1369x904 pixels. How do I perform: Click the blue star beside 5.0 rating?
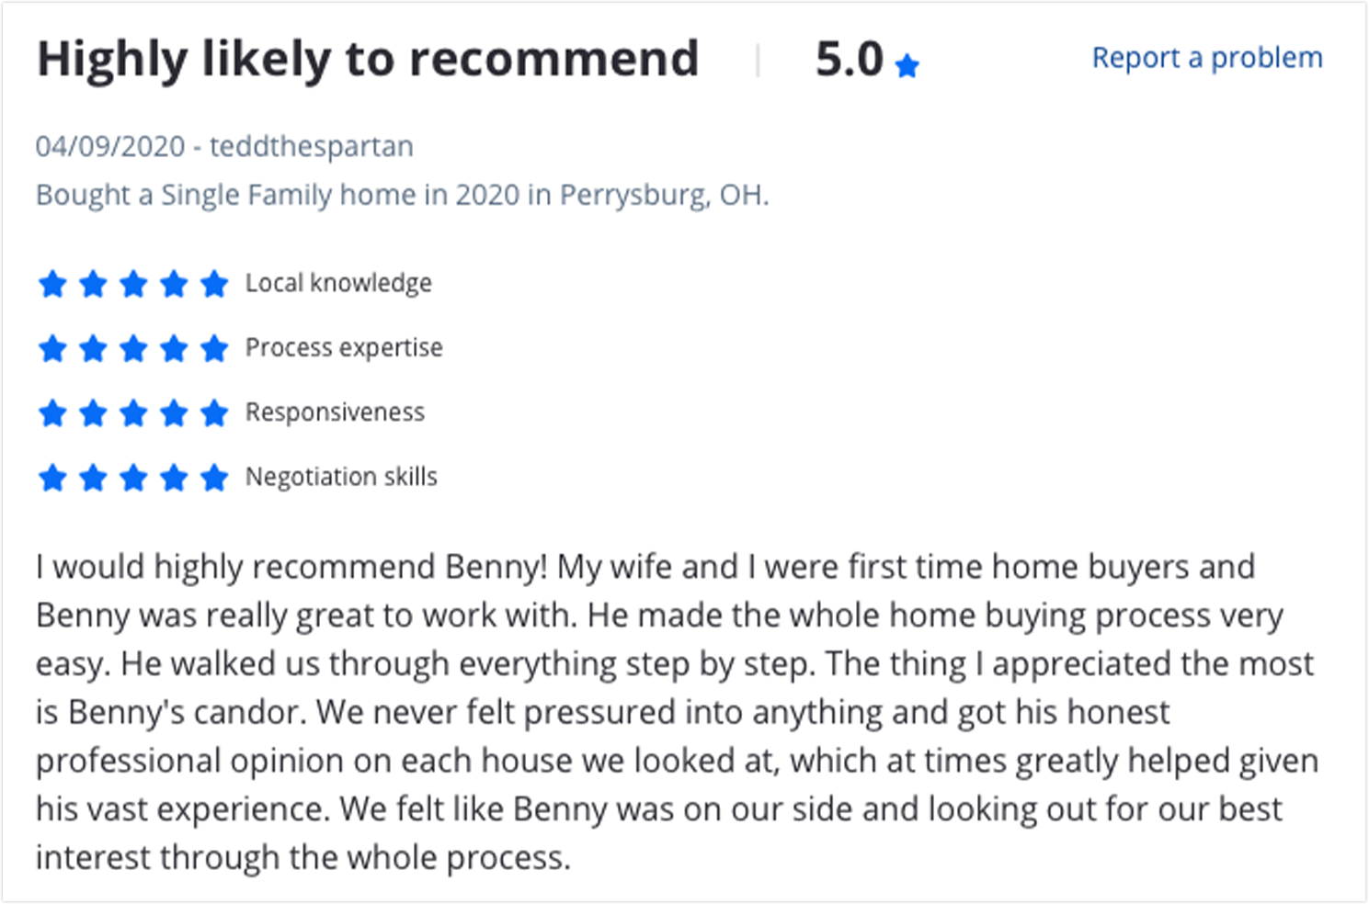point(907,66)
